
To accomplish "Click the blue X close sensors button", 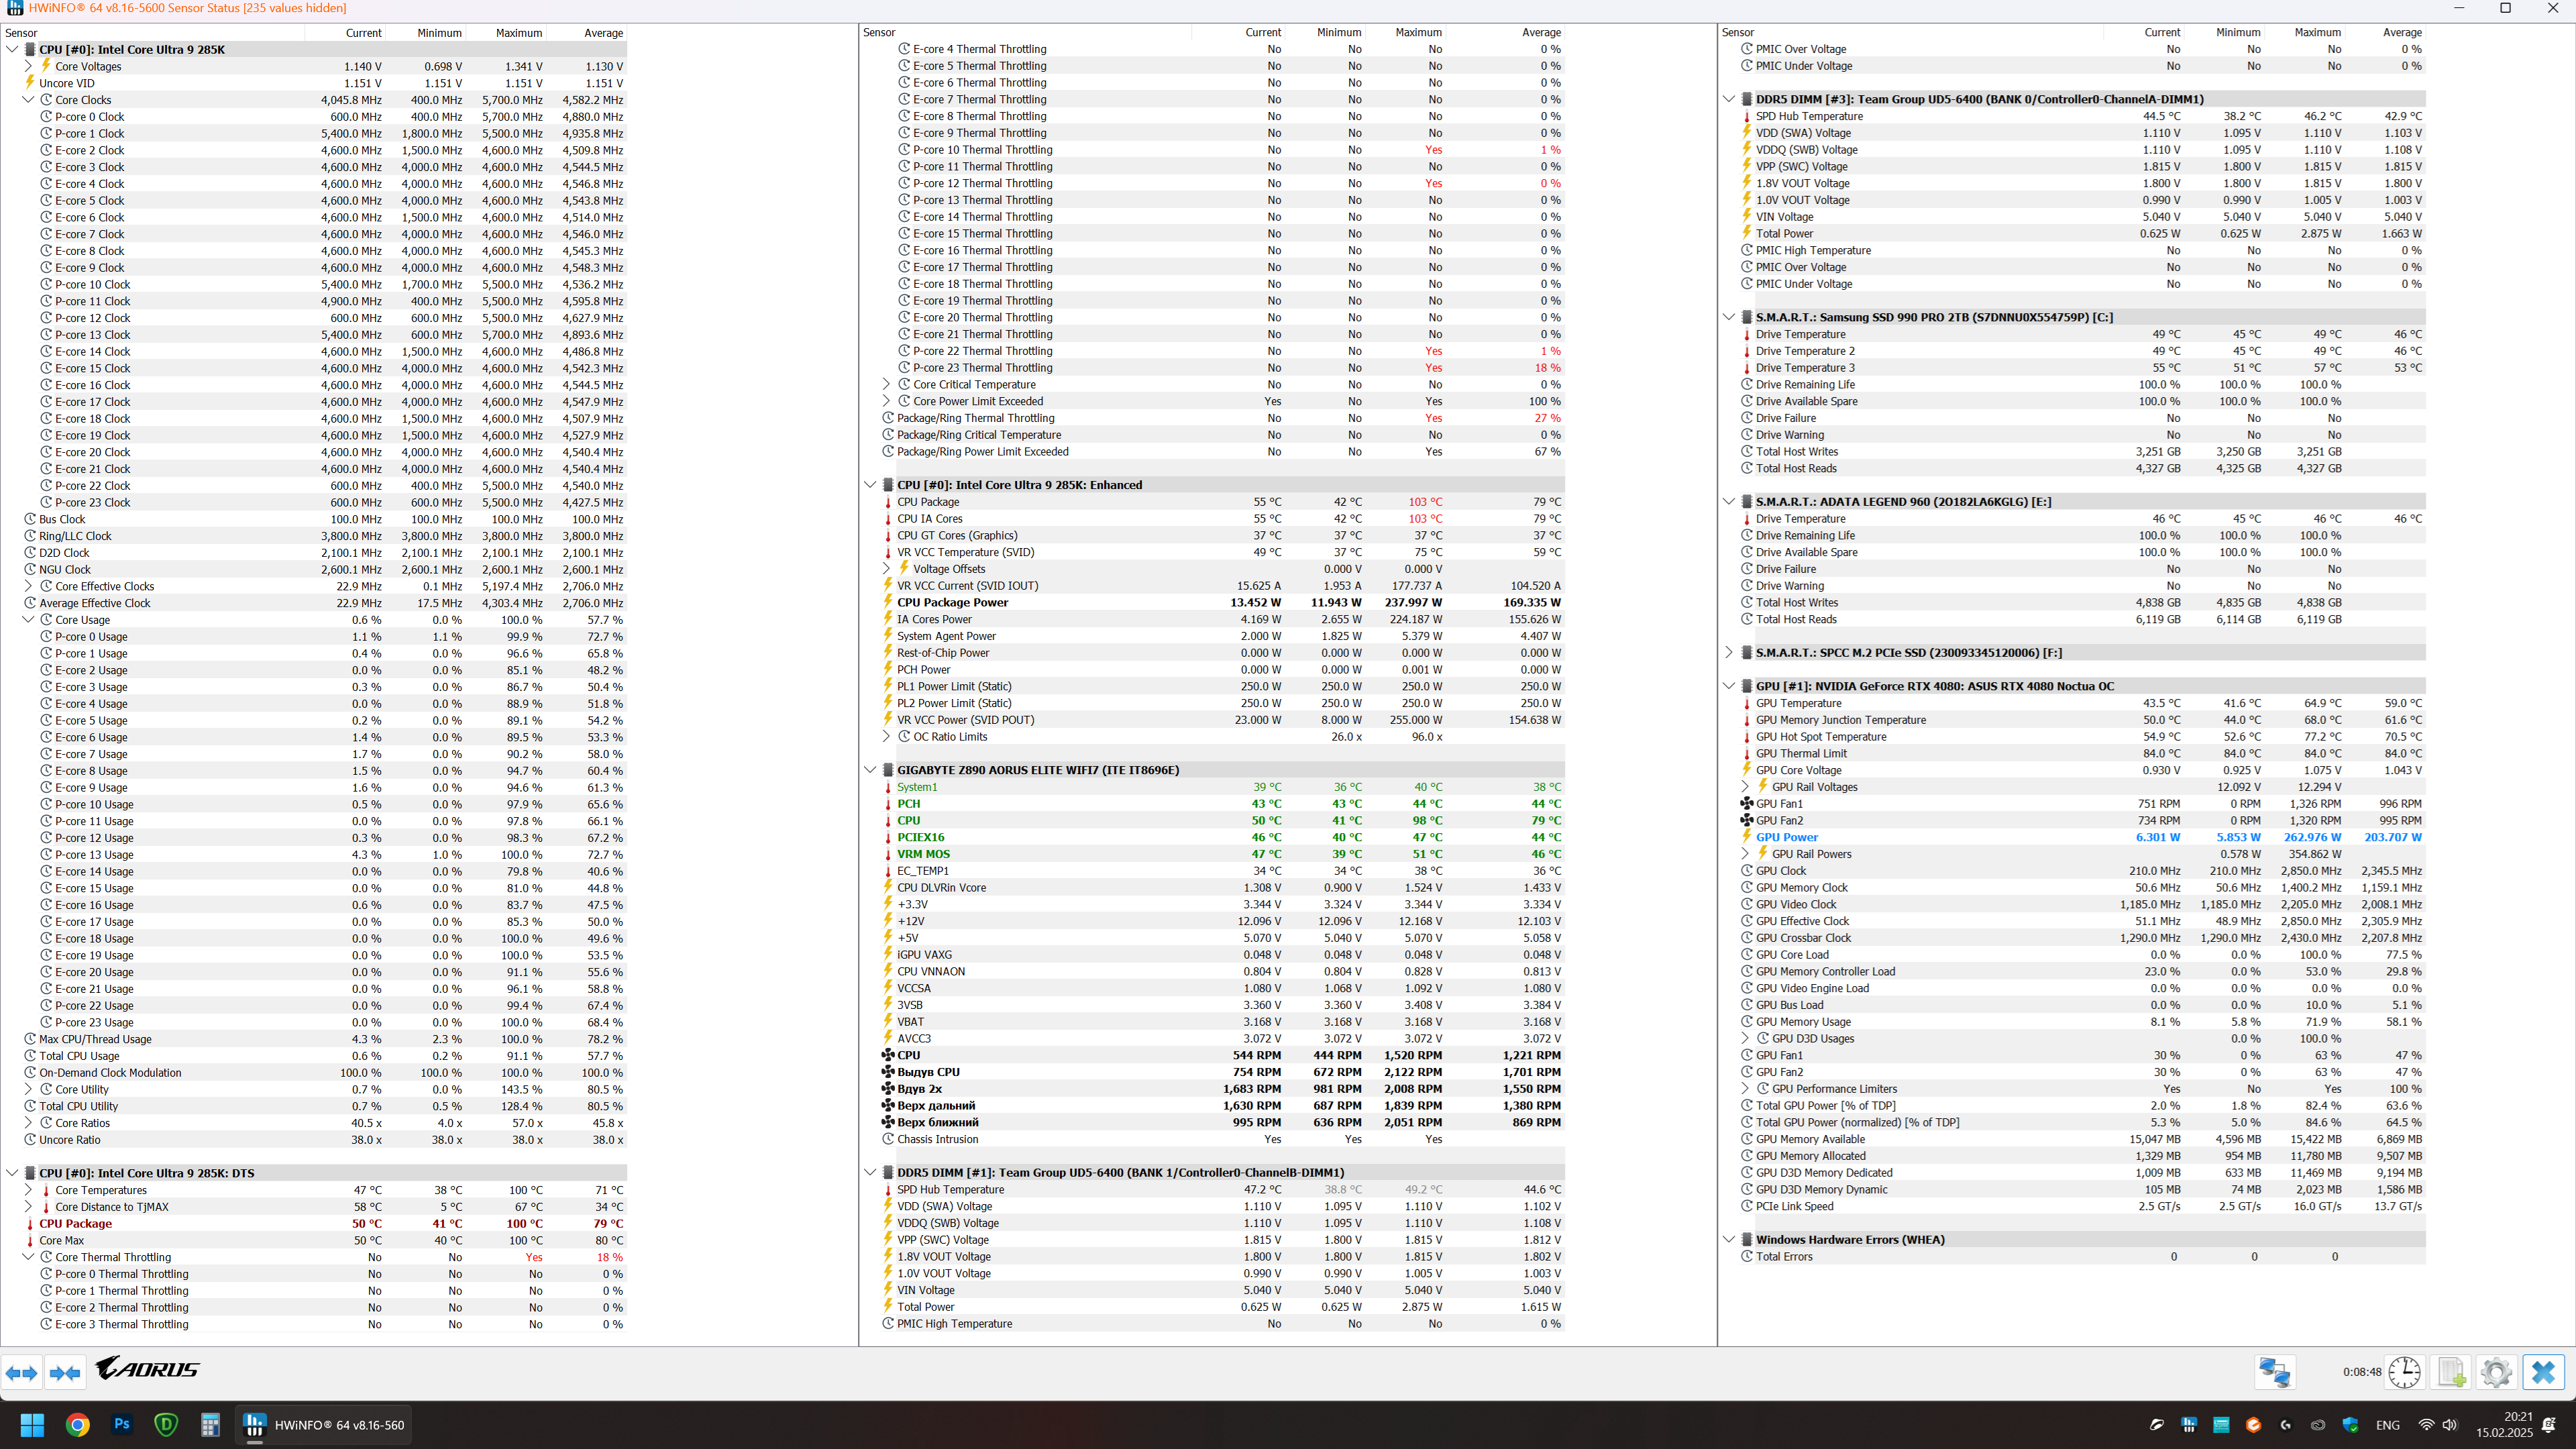I will coord(2543,1372).
